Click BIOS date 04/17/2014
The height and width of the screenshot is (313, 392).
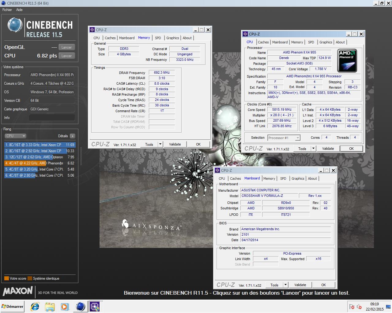pos(285,240)
